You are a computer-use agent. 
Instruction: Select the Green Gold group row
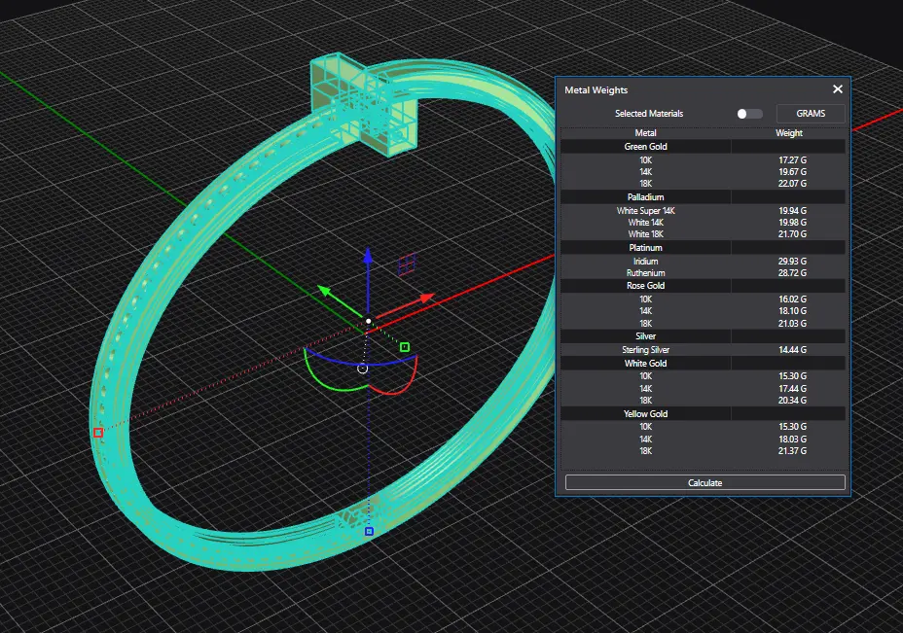pos(645,147)
